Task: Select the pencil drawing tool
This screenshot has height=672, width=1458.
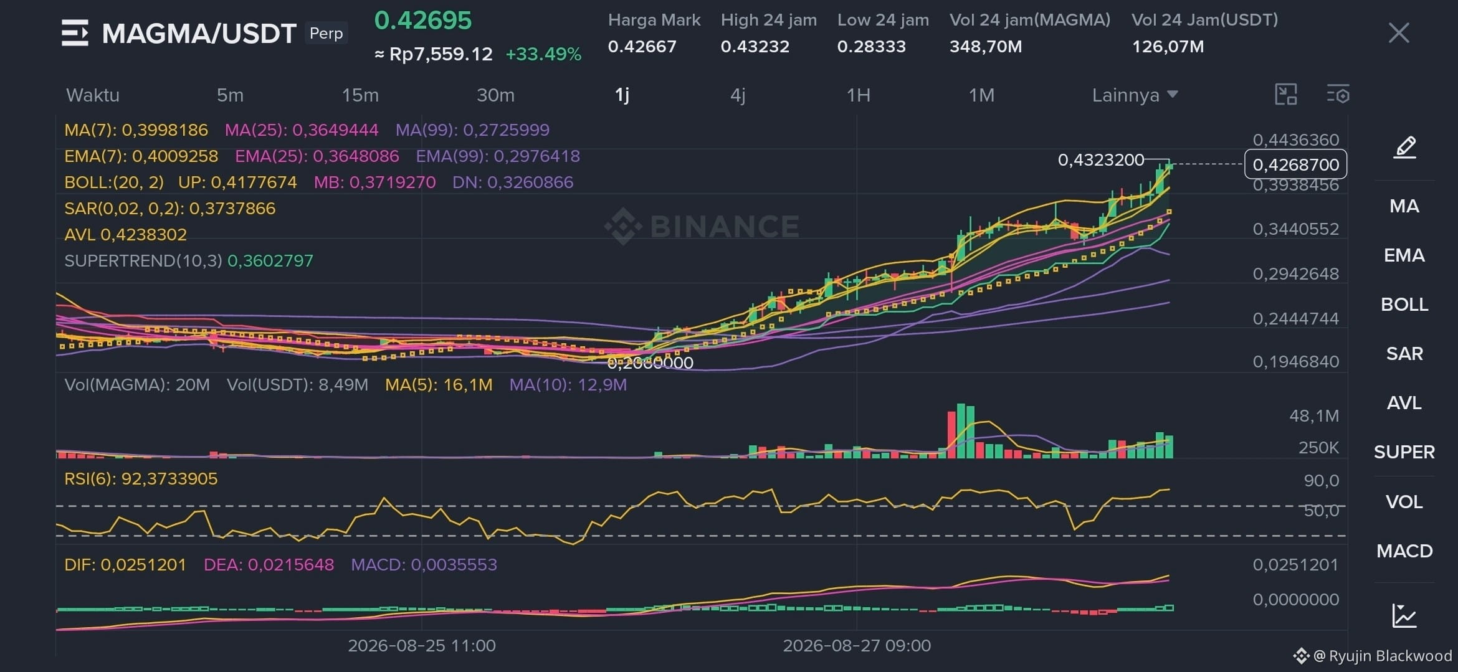Action: [1404, 148]
